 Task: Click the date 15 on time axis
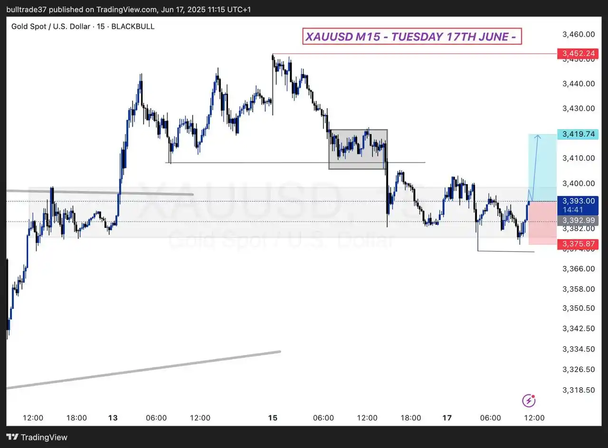pyautogui.click(x=272, y=418)
